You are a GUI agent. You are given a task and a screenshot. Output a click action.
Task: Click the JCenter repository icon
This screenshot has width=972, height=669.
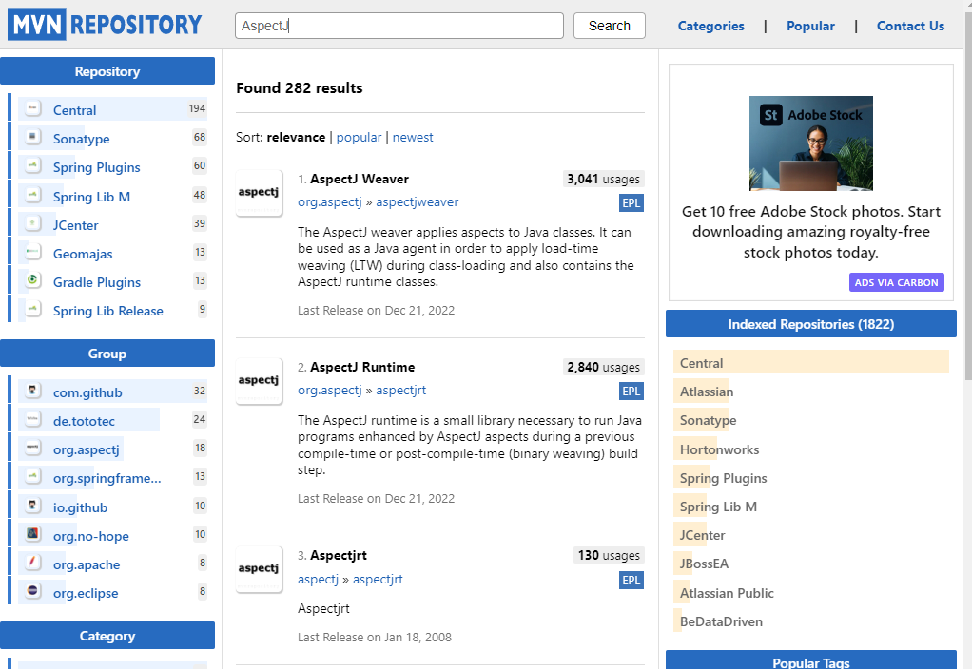(x=33, y=223)
